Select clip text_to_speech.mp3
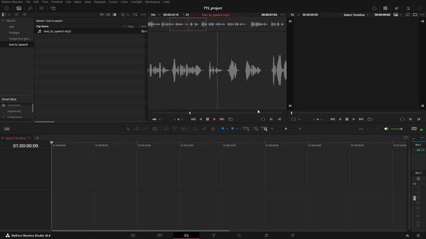Image resolution: width=426 pixels, height=239 pixels. [57, 31]
